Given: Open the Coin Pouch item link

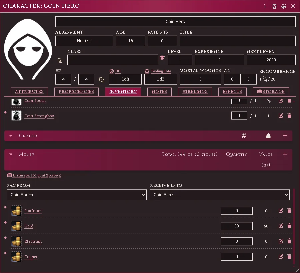Looking at the screenshot, I should [x=35, y=101].
